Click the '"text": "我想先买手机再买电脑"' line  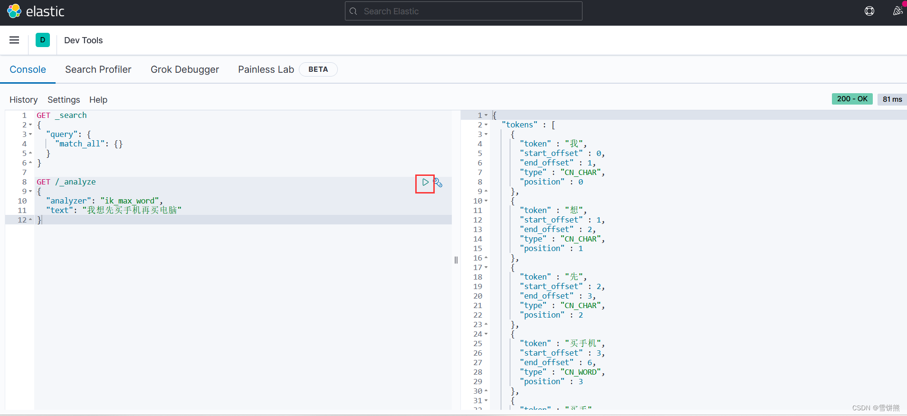pos(114,211)
